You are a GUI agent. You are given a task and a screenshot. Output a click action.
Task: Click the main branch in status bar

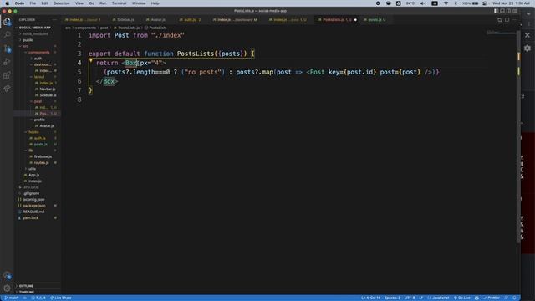(12, 298)
